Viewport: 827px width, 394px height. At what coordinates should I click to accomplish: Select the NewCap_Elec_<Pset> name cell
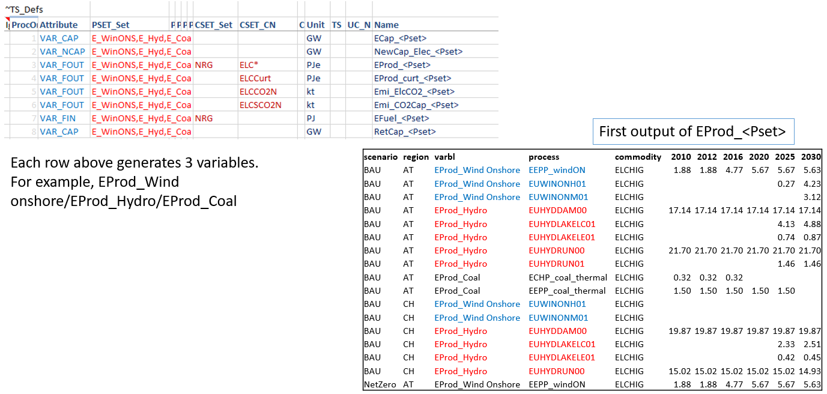pos(418,52)
